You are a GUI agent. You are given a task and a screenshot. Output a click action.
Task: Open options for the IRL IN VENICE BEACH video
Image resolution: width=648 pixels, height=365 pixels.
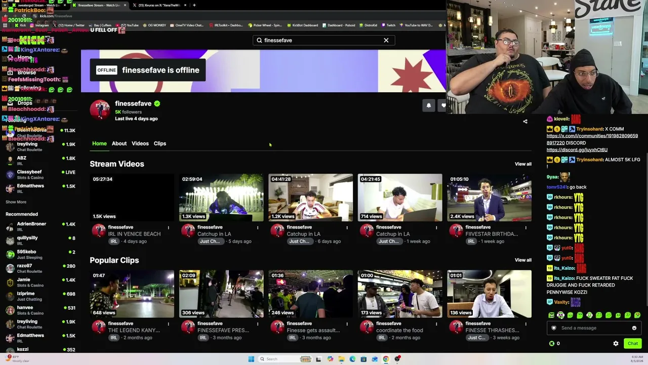coord(168,228)
